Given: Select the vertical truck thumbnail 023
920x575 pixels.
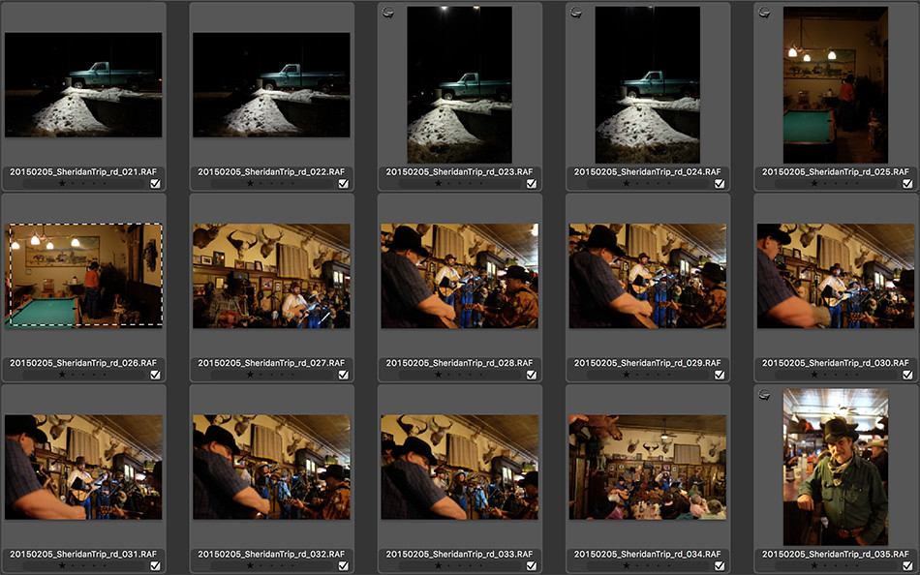Looking at the screenshot, I should 459,85.
